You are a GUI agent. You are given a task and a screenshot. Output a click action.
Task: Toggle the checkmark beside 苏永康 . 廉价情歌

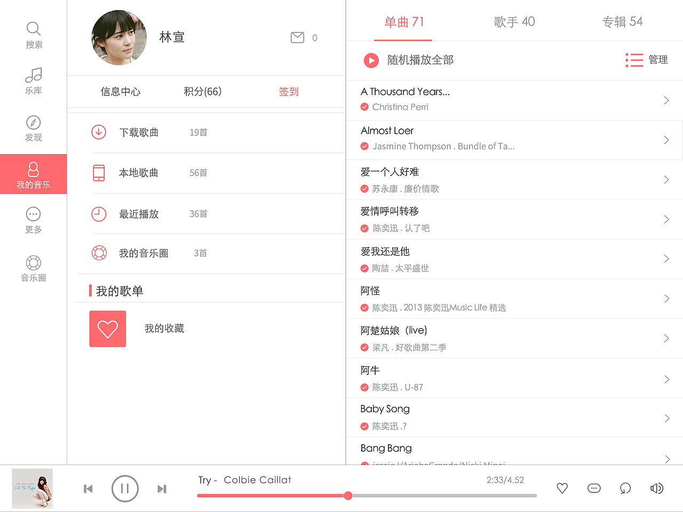[x=364, y=189]
